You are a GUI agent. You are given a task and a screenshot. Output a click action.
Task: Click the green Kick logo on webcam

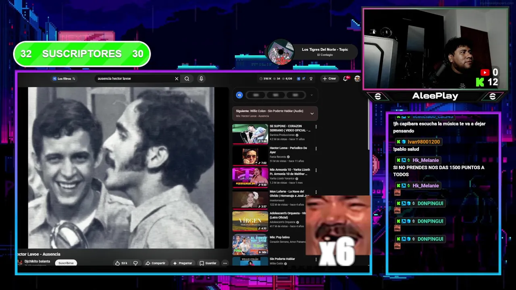point(480,82)
